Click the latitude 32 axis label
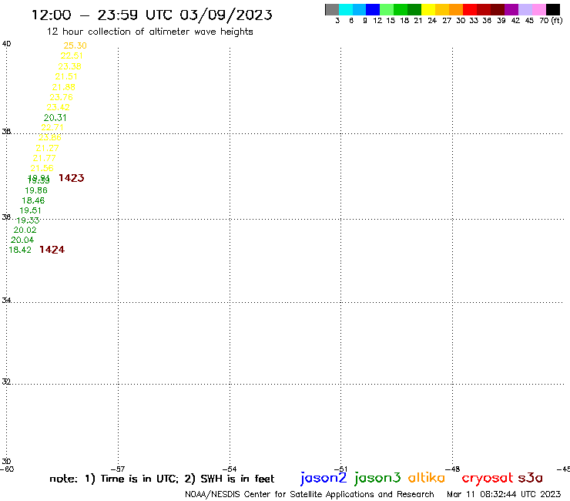 [6, 382]
